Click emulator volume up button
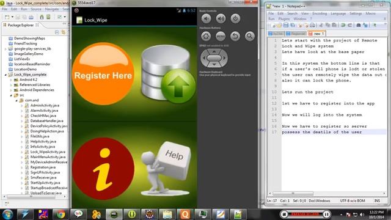The image size is (391, 220). [x=221, y=18]
